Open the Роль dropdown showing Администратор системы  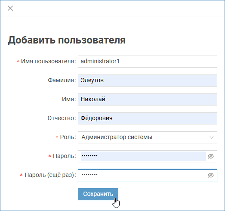pos(148,137)
